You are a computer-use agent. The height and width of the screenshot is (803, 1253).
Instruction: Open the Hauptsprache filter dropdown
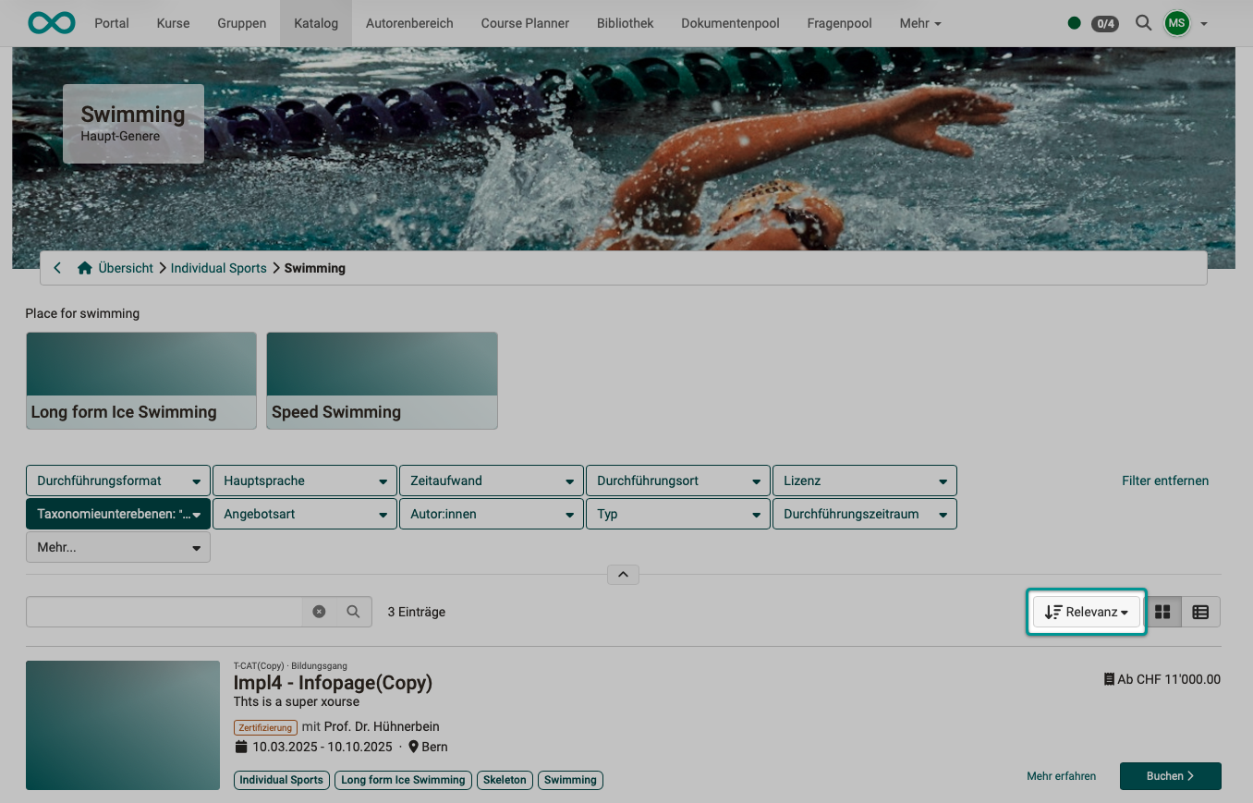click(x=305, y=481)
